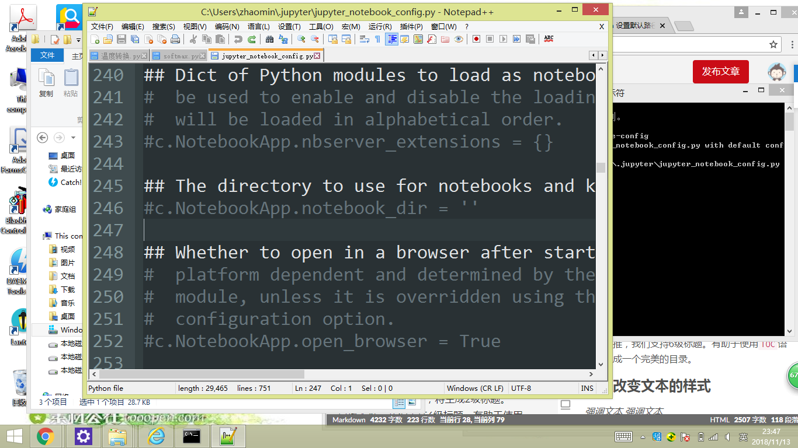Open Google Chrome from the taskbar

click(x=47, y=436)
